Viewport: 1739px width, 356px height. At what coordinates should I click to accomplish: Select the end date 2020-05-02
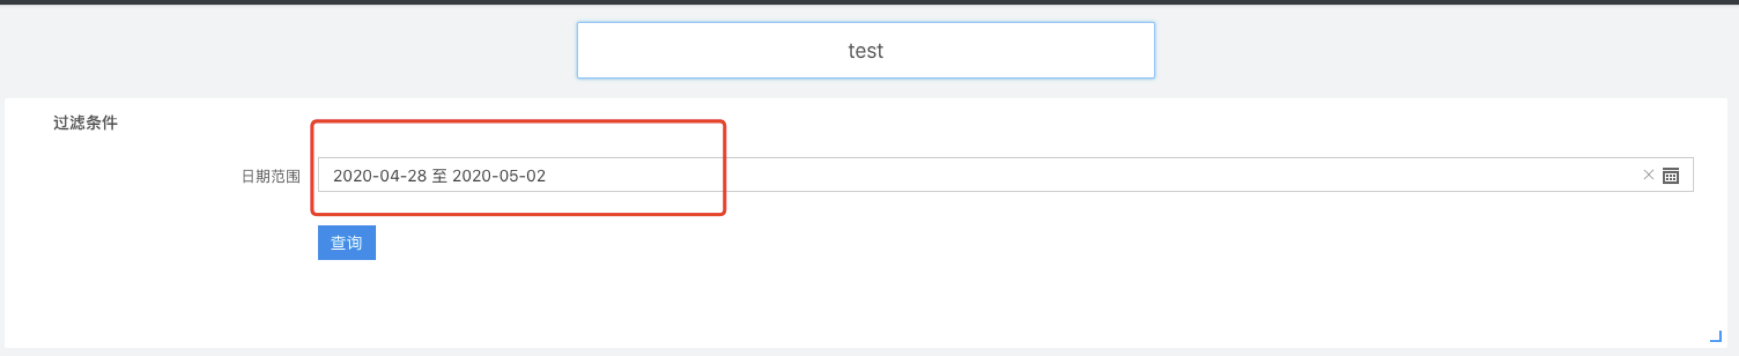click(x=499, y=176)
